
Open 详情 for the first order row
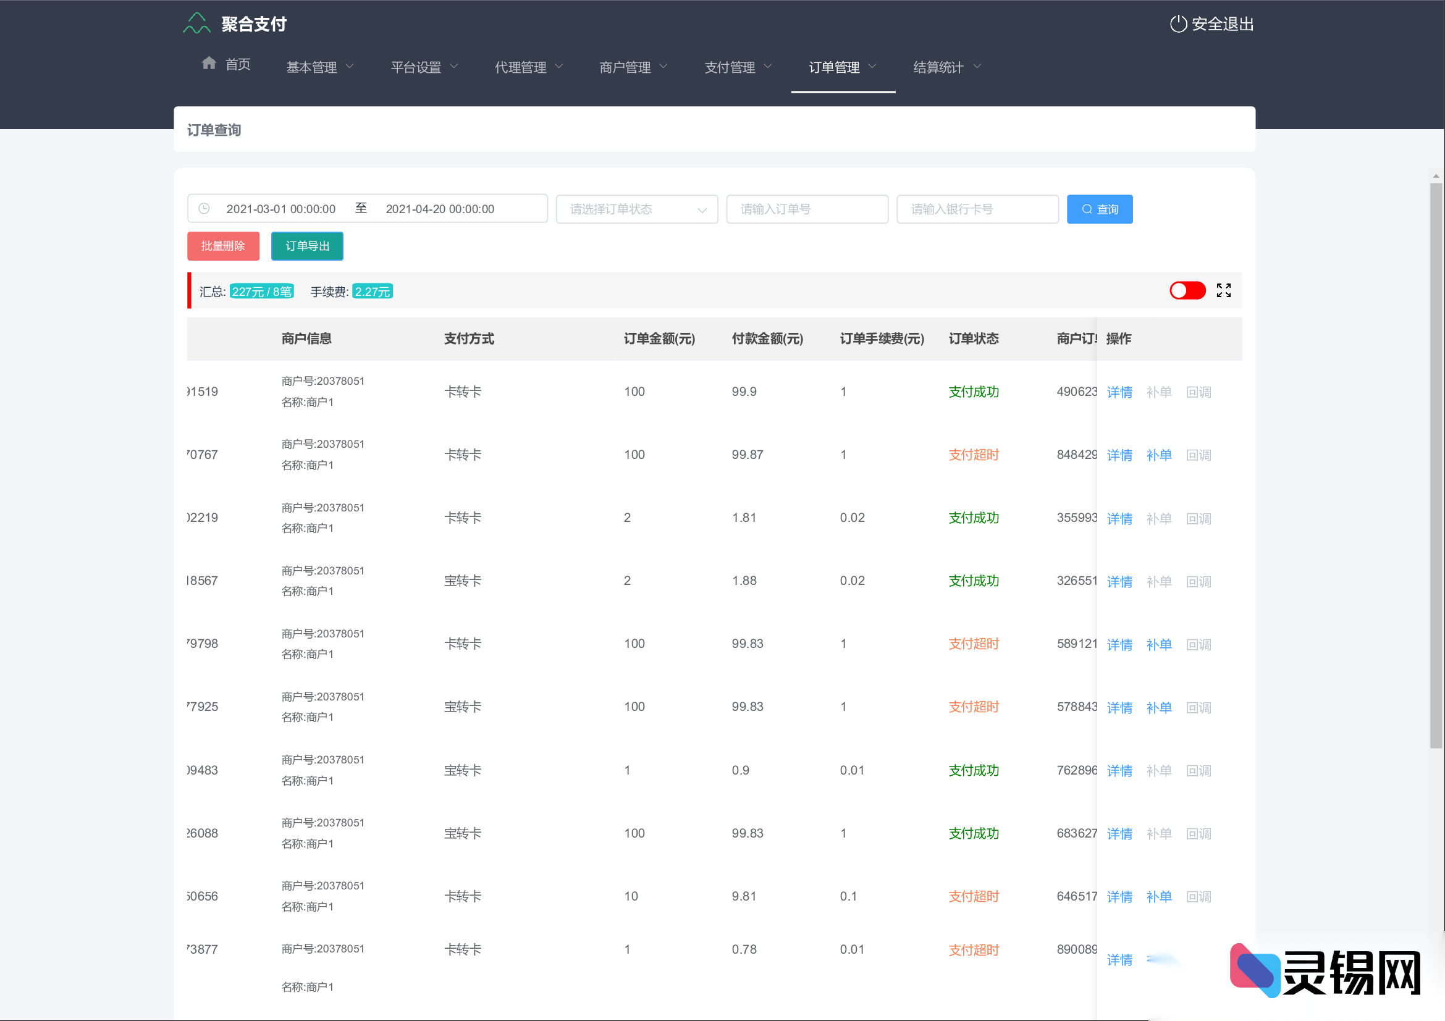(1119, 391)
